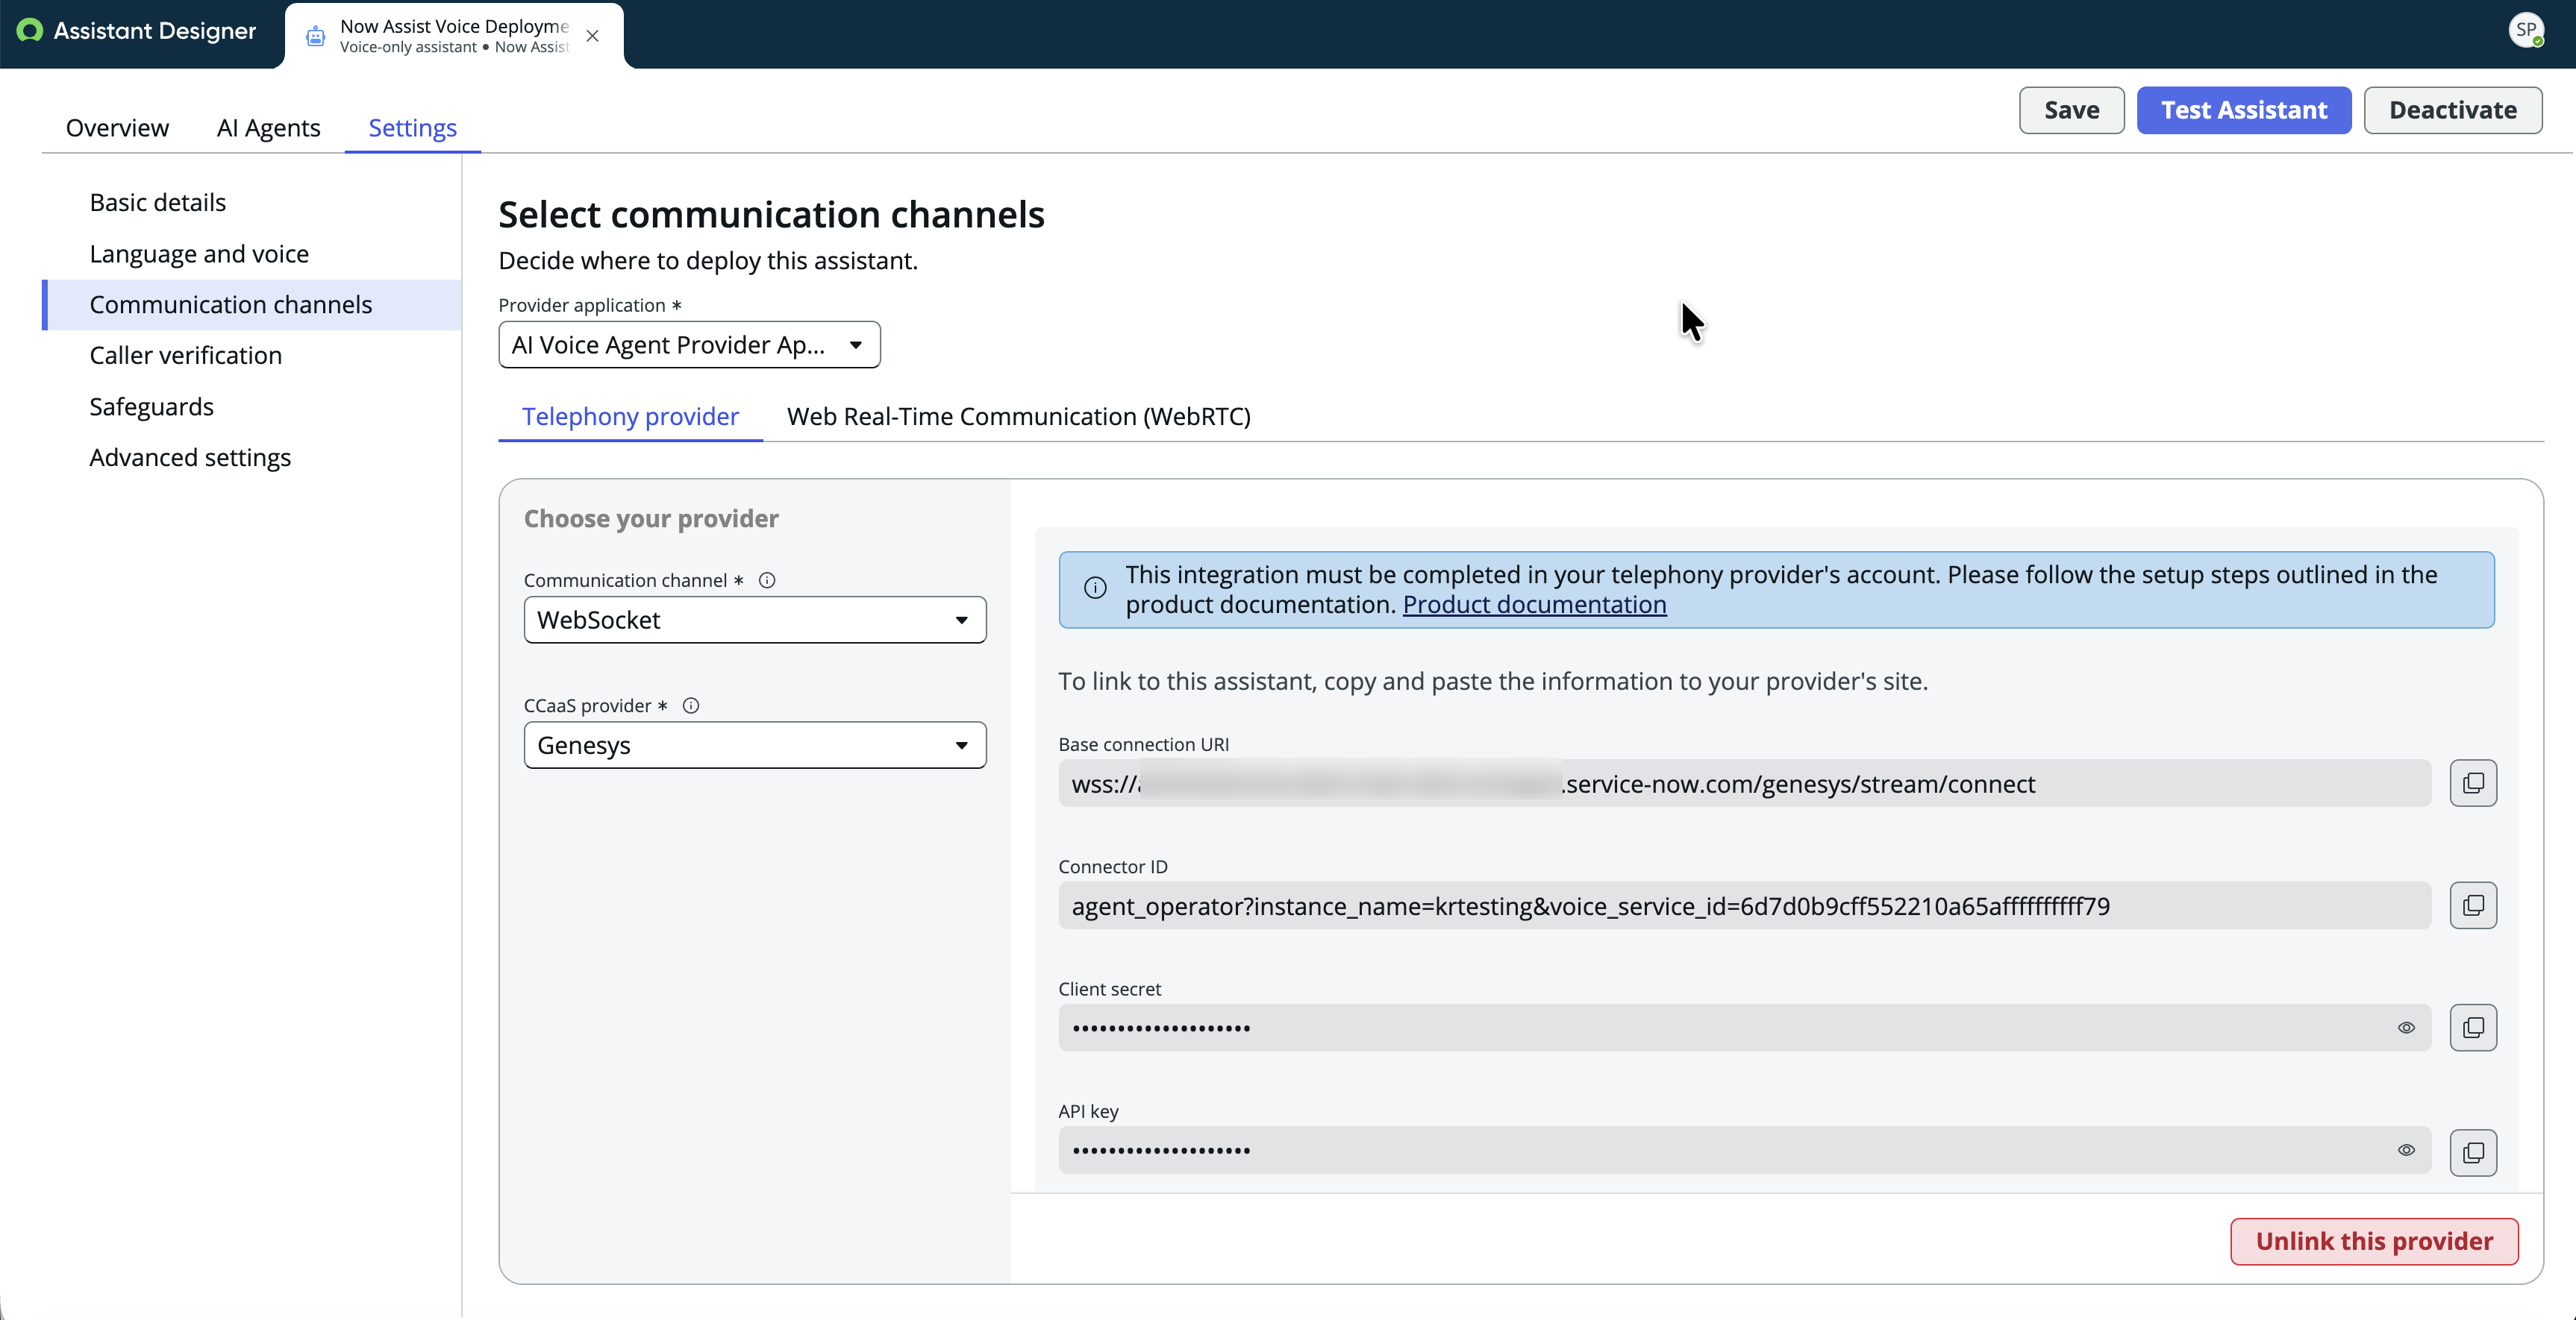Select the Now Assist Voice Deployment tab
Viewport: 2576px width, 1320px height.
455,36
